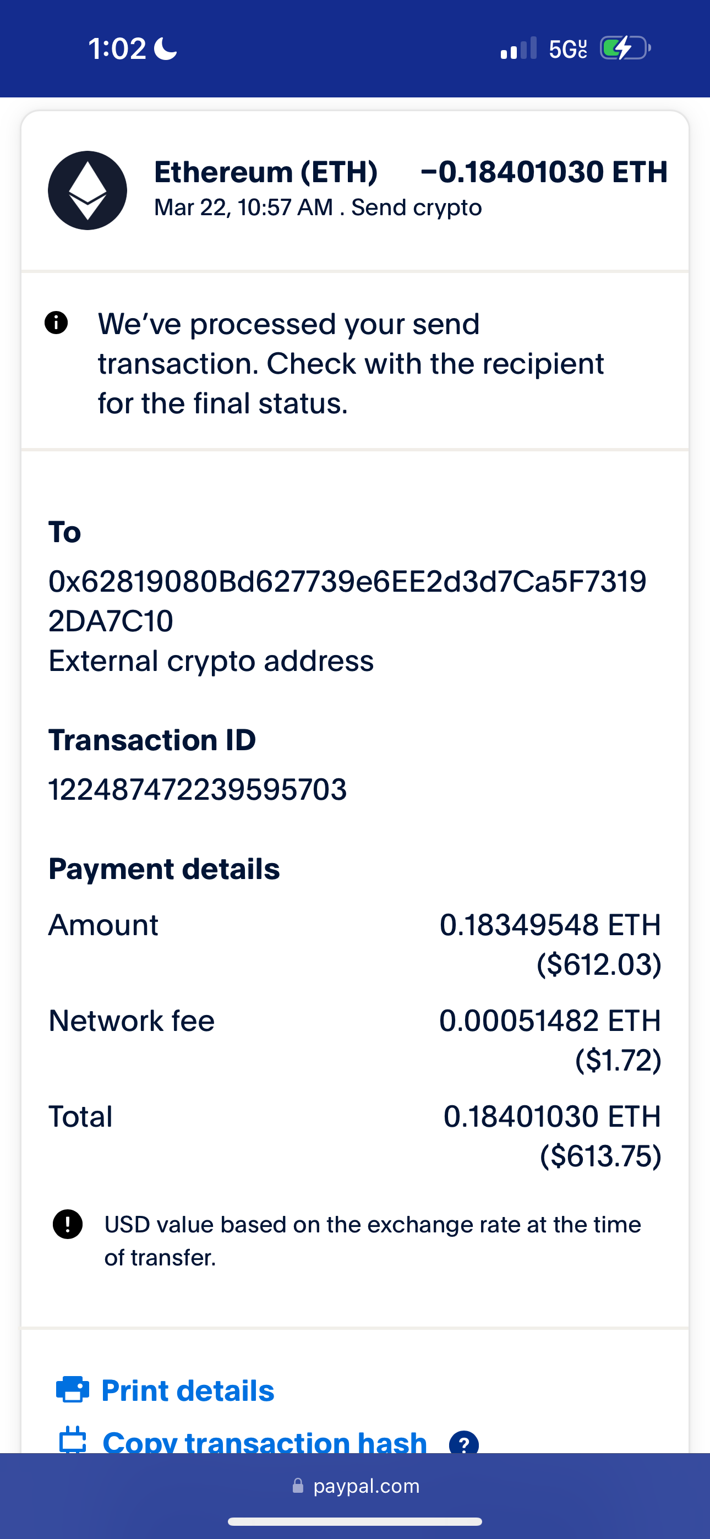Screen dimensions: 710x1539
Task: Tap the 1:02 clock in status bar
Action: 117,48
